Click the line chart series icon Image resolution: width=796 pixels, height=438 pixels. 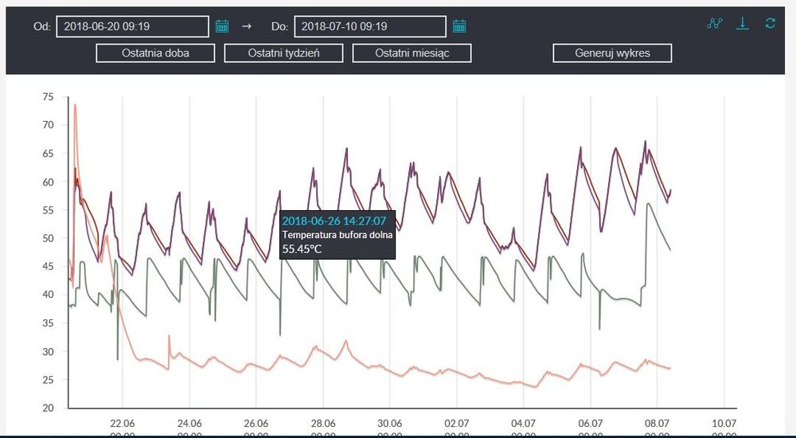[x=714, y=23]
